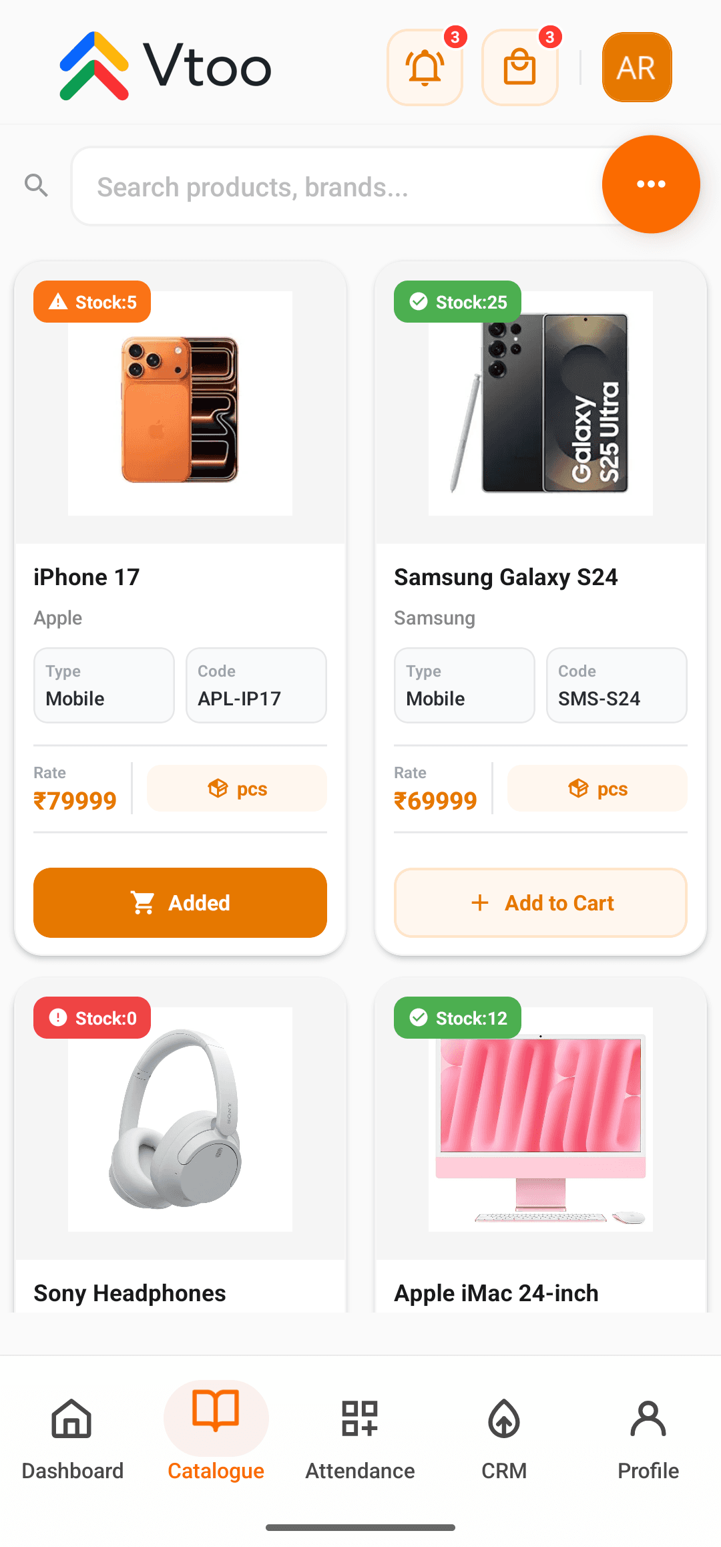The width and height of the screenshot is (721, 1547).
Task: View the Sony Headphones product image
Action: coord(180,1120)
